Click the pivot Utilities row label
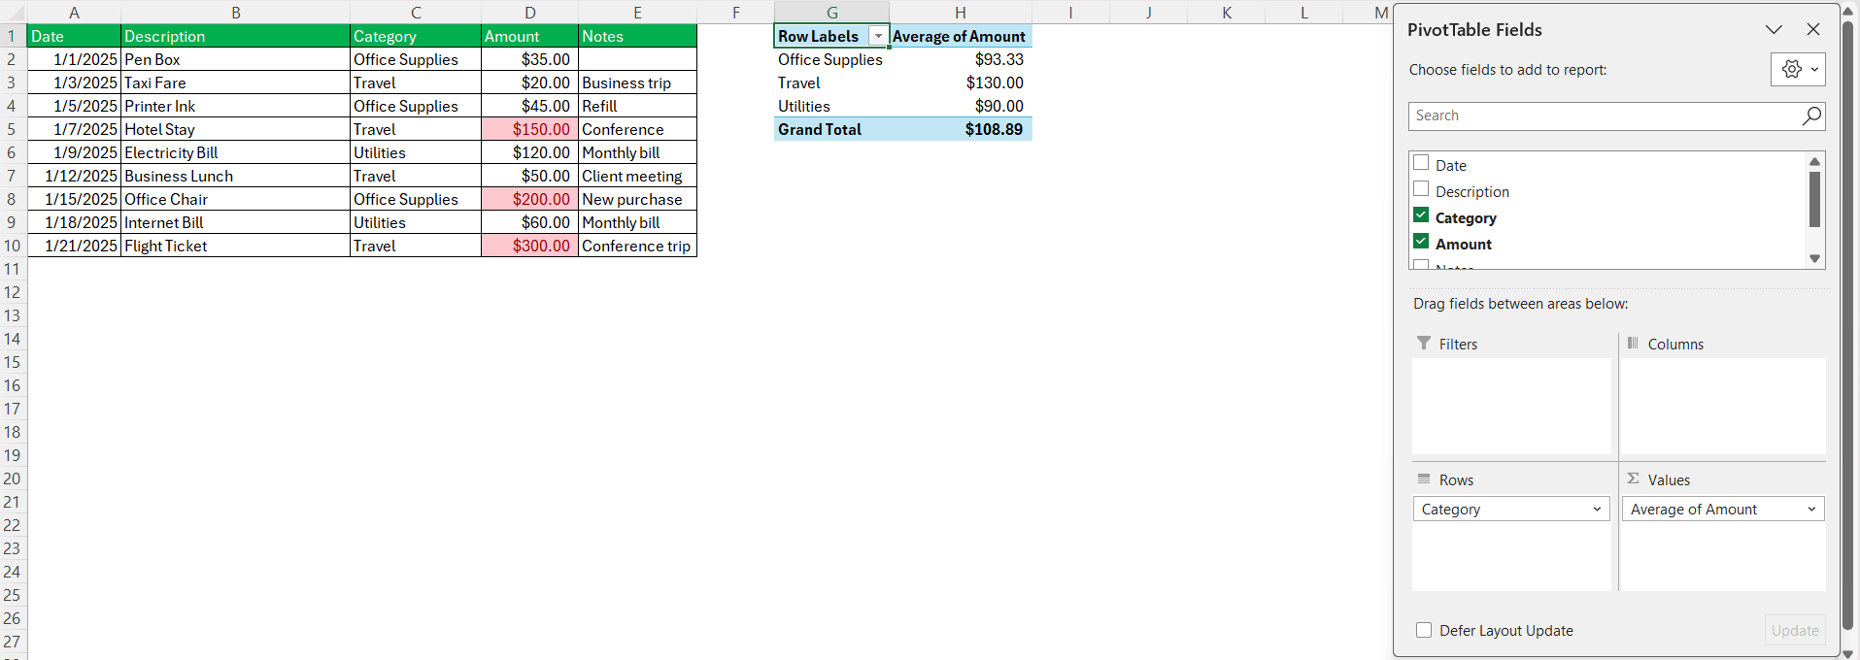The height and width of the screenshot is (660, 1860). pyautogui.click(x=831, y=106)
